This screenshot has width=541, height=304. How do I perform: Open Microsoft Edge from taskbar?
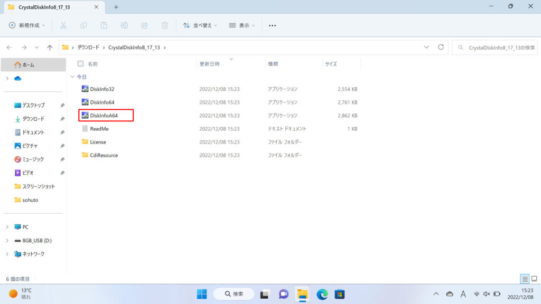[x=322, y=294]
